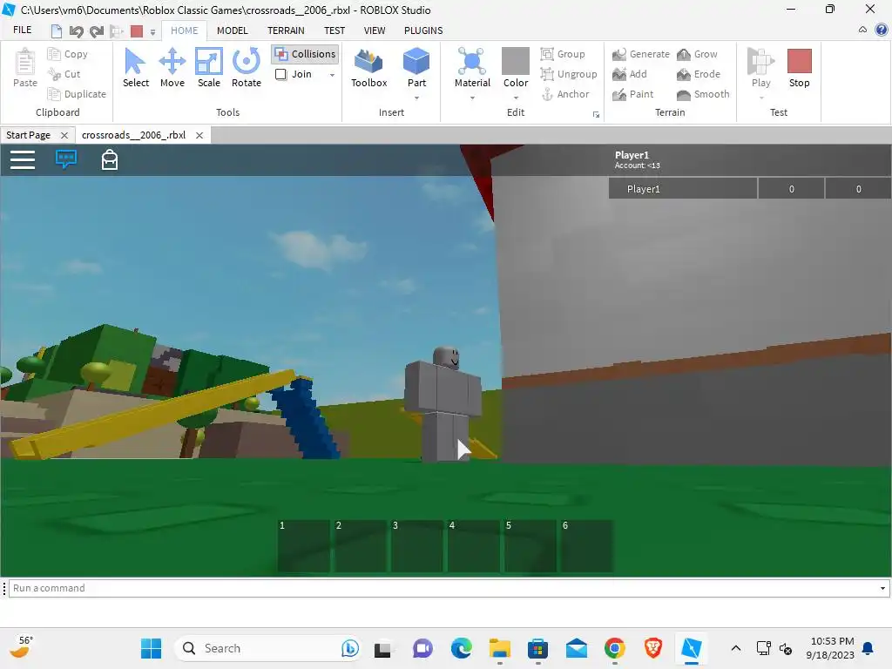892x669 pixels.
Task: Stop the running test
Action: click(x=800, y=68)
